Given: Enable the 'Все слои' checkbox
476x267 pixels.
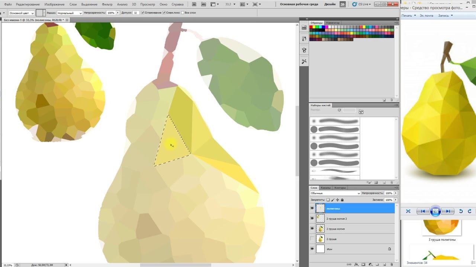Looking at the screenshot, I should pyautogui.click(x=183, y=13).
